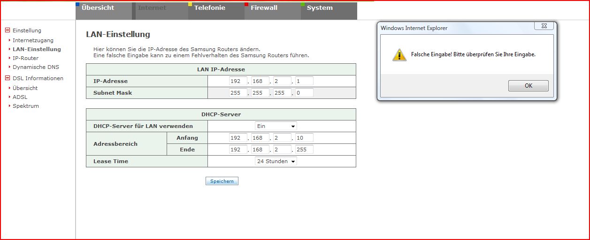Image resolution: width=590 pixels, height=240 pixels.
Task: Click the Lease Time row label
Action: pyautogui.click(x=111, y=161)
